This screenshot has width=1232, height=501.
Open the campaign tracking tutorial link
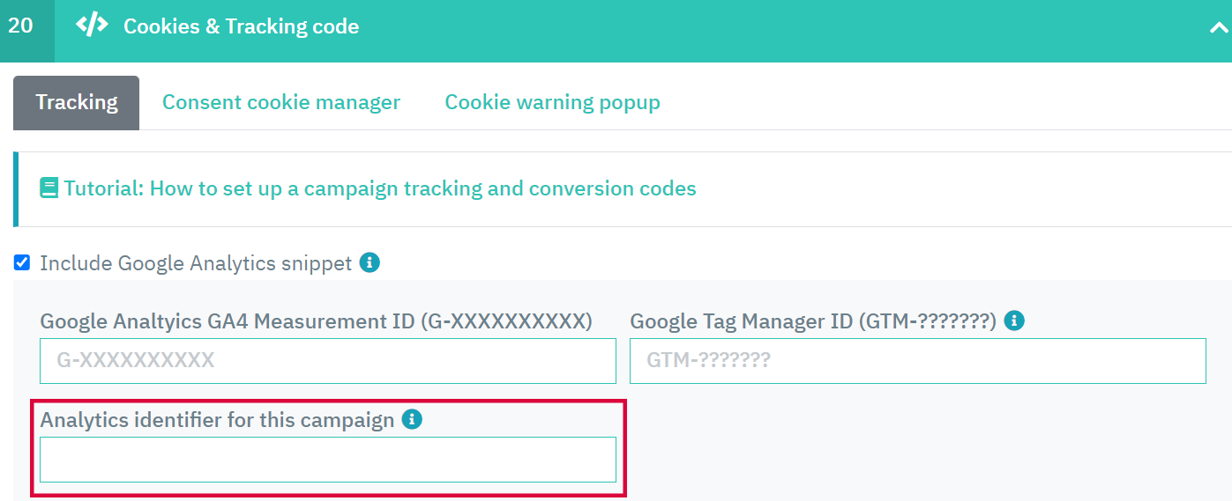point(380,188)
